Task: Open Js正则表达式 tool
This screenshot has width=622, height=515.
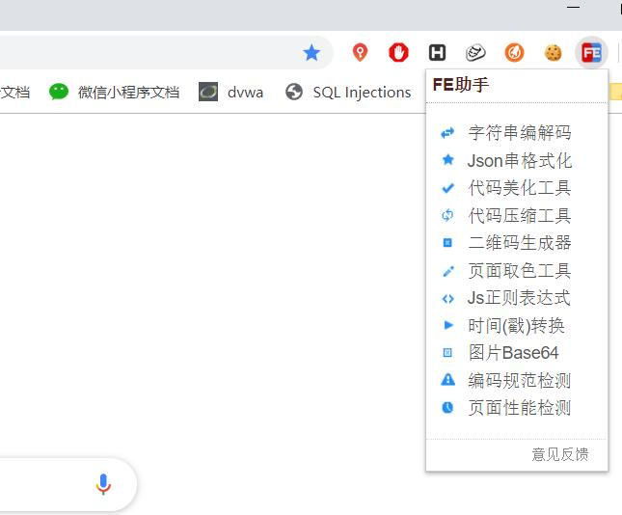Action: [517, 298]
